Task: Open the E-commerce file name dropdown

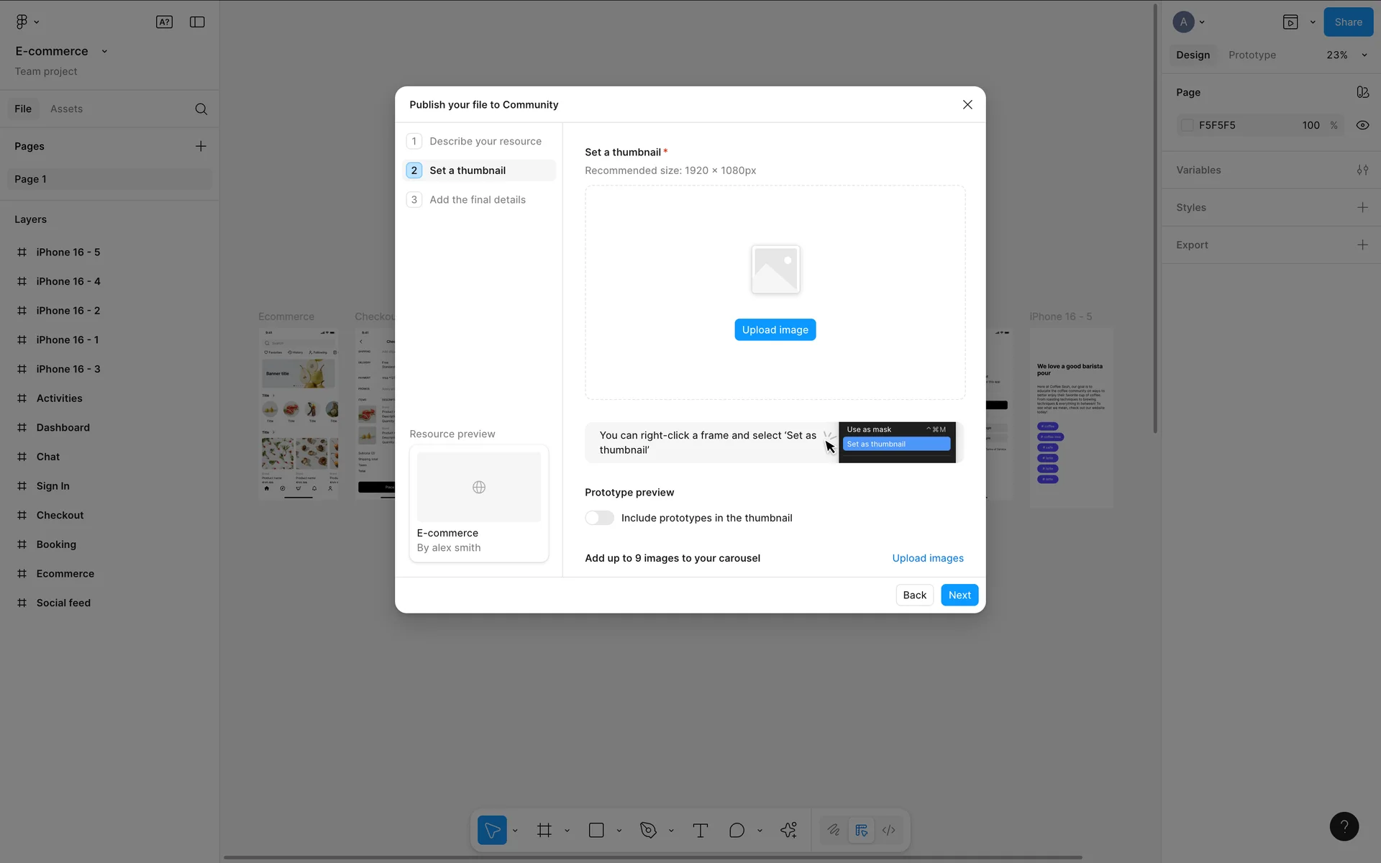Action: (105, 52)
